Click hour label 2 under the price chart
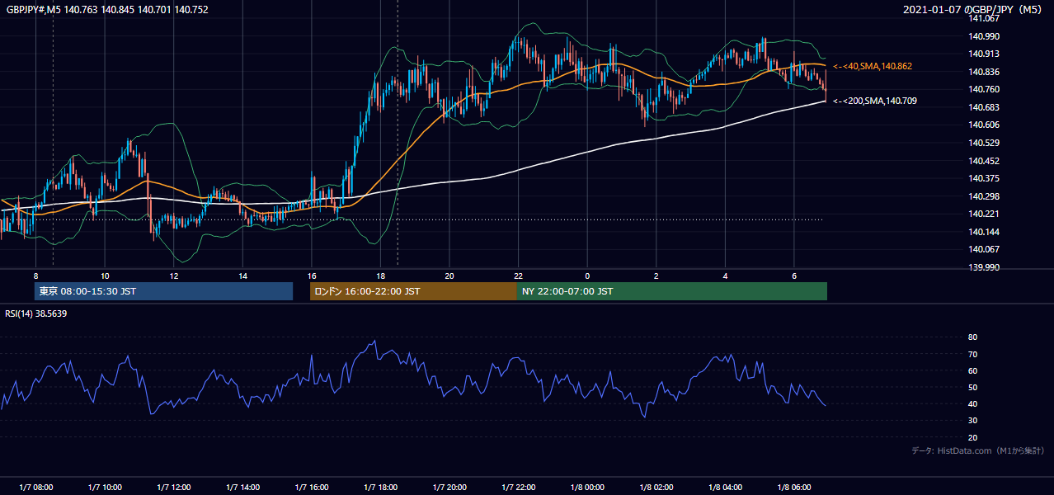Image resolution: width=1054 pixels, height=495 pixels. pos(656,276)
